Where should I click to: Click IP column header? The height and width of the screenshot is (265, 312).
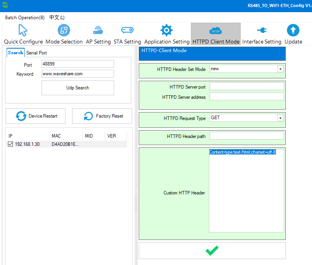tap(27, 136)
